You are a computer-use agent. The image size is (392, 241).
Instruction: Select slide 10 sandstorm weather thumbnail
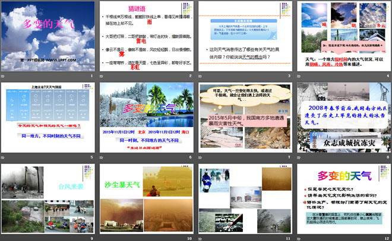tap(147, 199)
